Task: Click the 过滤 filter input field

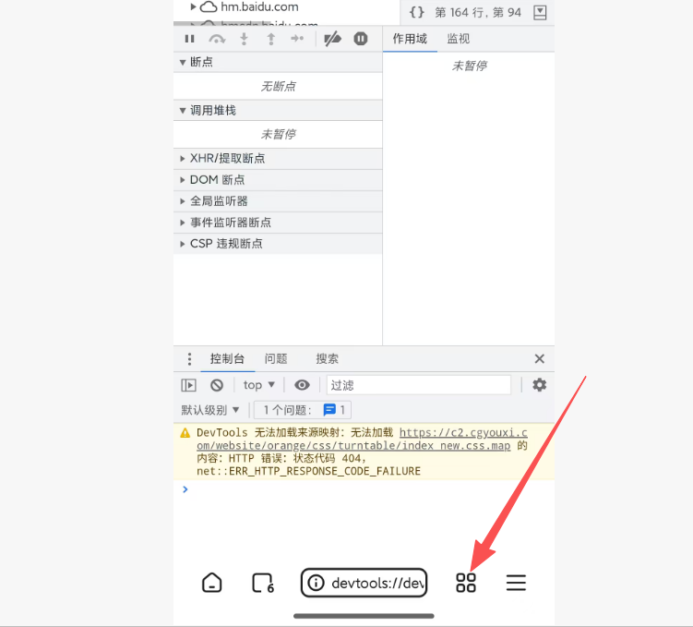Action: pyautogui.click(x=418, y=385)
